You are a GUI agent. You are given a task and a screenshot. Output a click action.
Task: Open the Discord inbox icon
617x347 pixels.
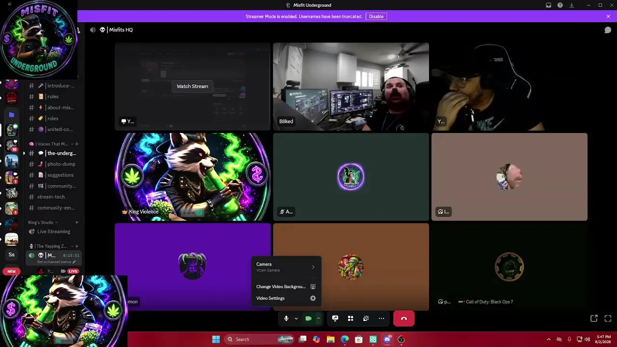click(549, 5)
